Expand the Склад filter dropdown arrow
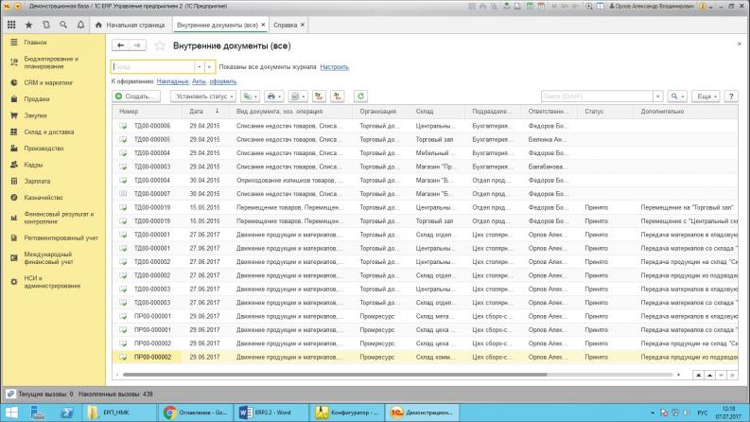The image size is (750, 422). [199, 67]
